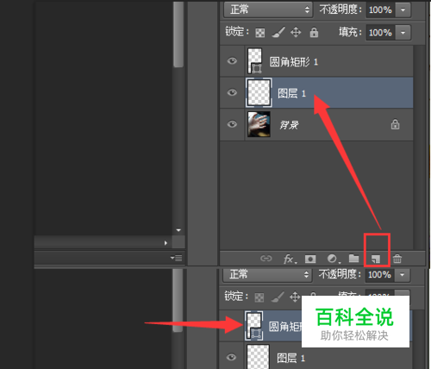Screen dimensions: 431x369
Task: Toggle the bright lock image pixels brush icon
Action: pyautogui.click(x=278, y=32)
